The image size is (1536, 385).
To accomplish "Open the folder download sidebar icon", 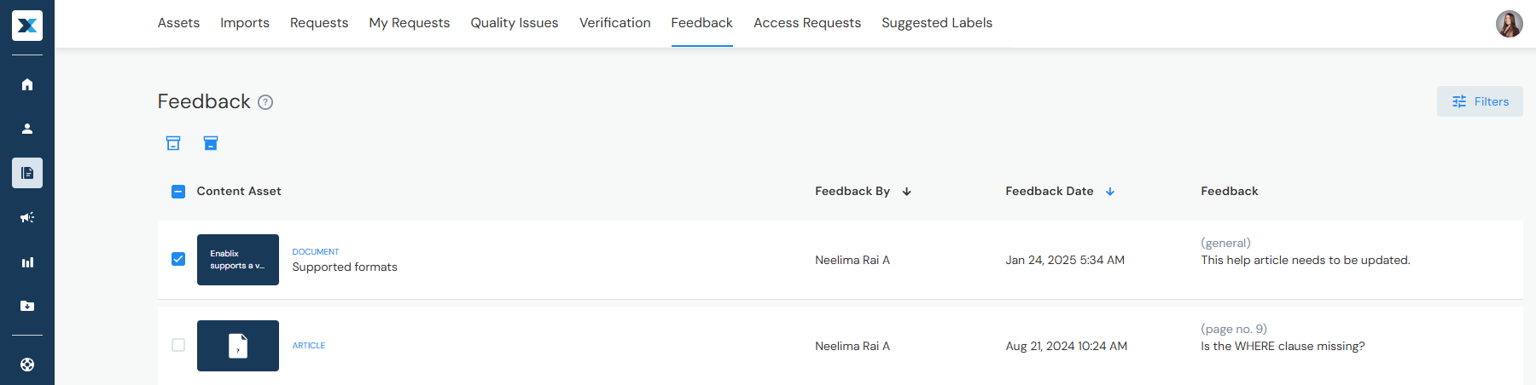I will click(x=27, y=306).
